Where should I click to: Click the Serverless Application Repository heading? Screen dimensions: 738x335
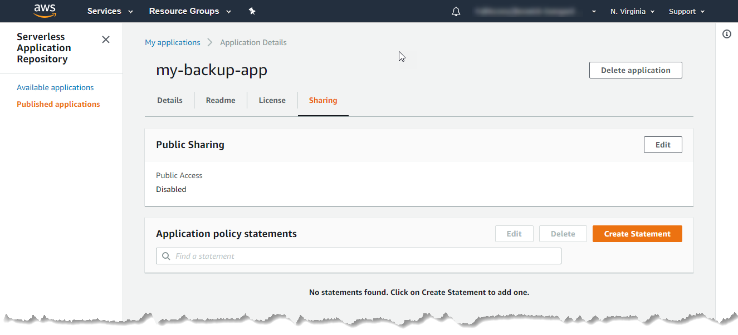[44, 48]
